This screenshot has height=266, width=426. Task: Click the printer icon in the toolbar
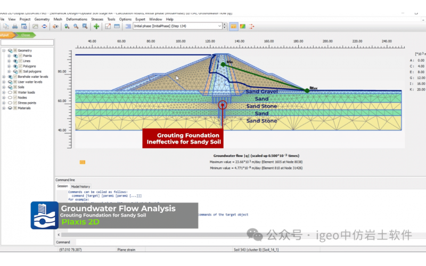[15, 26]
